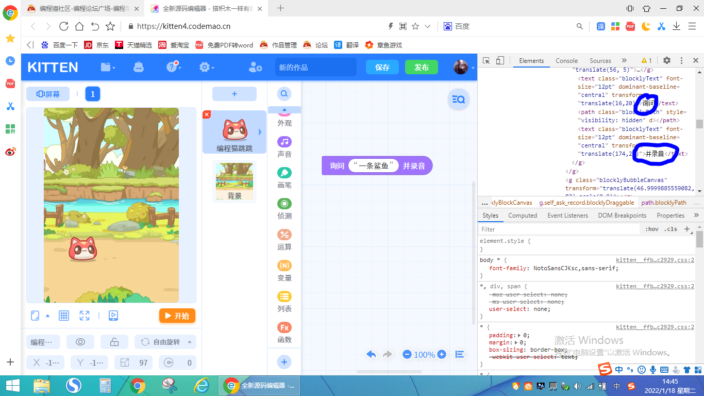This screenshot has height=396, width=704.
Task: Save the project with 保存 button
Action: click(x=382, y=67)
